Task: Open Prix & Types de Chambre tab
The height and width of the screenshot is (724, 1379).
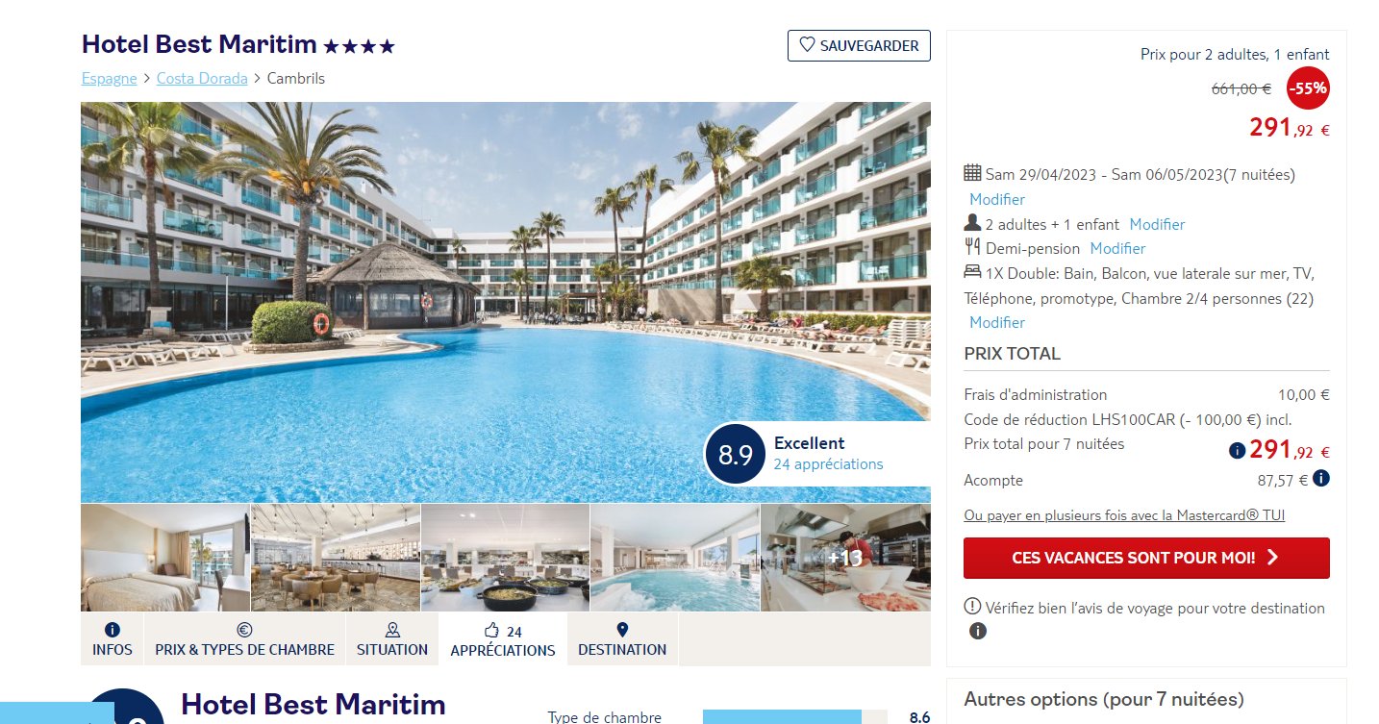Action: [x=244, y=639]
